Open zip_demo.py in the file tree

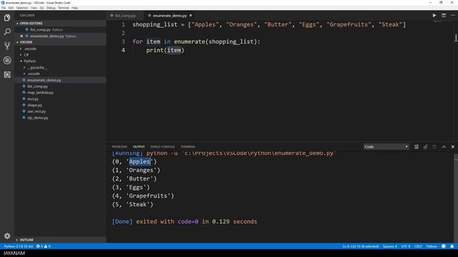tap(38, 118)
